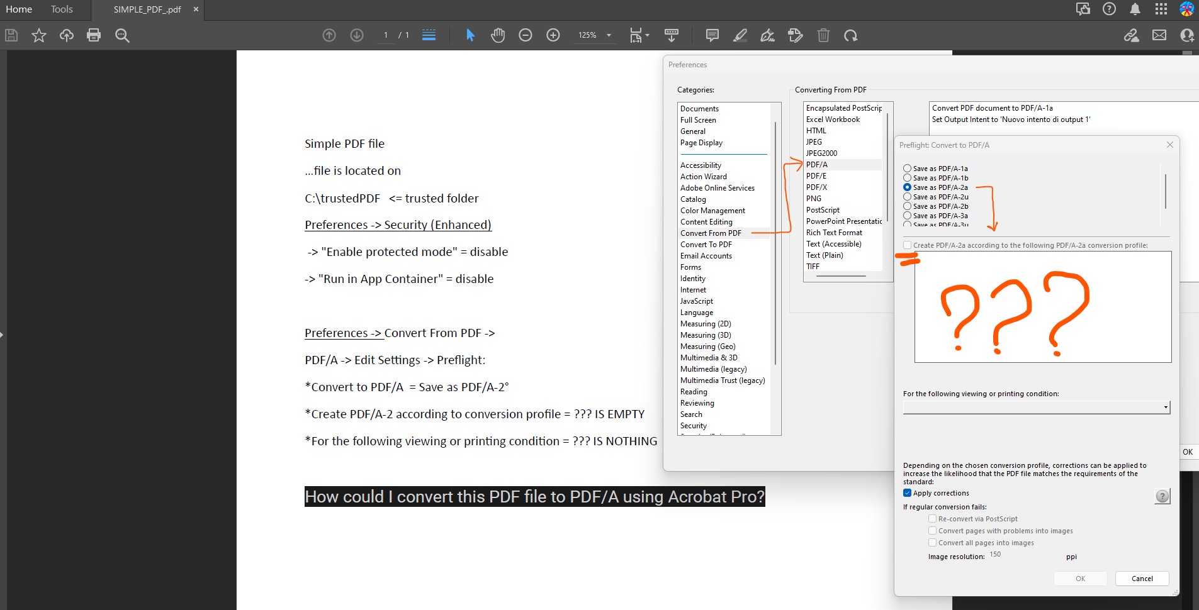The width and height of the screenshot is (1199, 610).
Task: Select the Highlight text tool
Action: point(740,35)
